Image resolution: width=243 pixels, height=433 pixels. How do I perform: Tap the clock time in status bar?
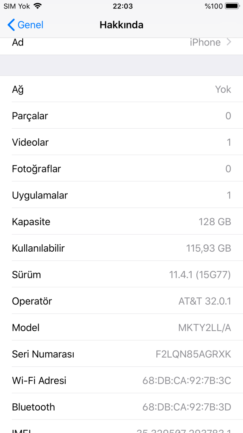pyautogui.click(x=123, y=6)
